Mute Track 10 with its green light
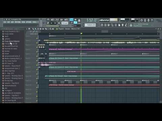 (37, 78)
